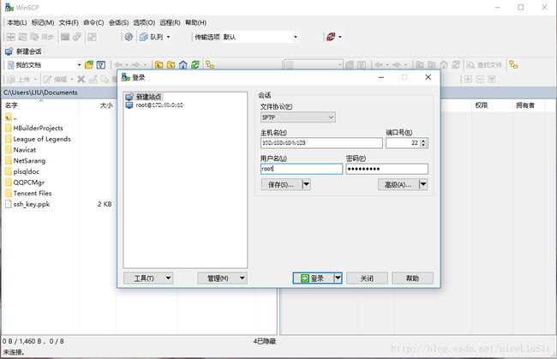Open the 远程(R) menu
Image resolution: width=557 pixels, height=359 pixels.
point(170,22)
